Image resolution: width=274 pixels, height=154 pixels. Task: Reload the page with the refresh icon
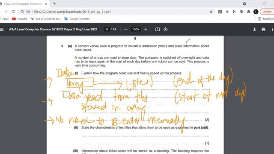click(13, 12)
